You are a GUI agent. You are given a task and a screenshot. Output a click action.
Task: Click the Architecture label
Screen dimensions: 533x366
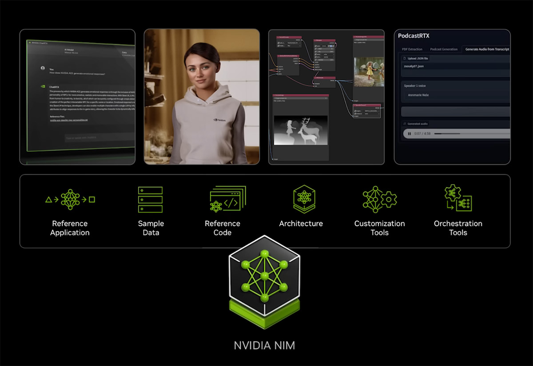[301, 224]
